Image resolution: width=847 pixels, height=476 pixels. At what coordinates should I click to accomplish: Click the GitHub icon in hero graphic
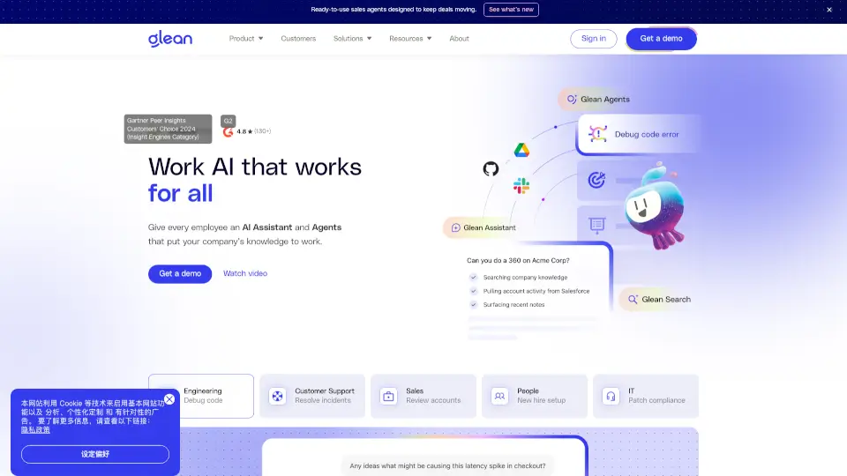(x=491, y=168)
